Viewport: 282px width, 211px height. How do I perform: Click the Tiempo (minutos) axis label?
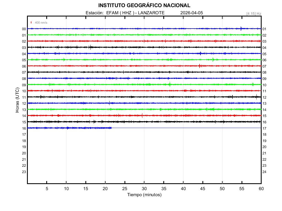point(144,195)
